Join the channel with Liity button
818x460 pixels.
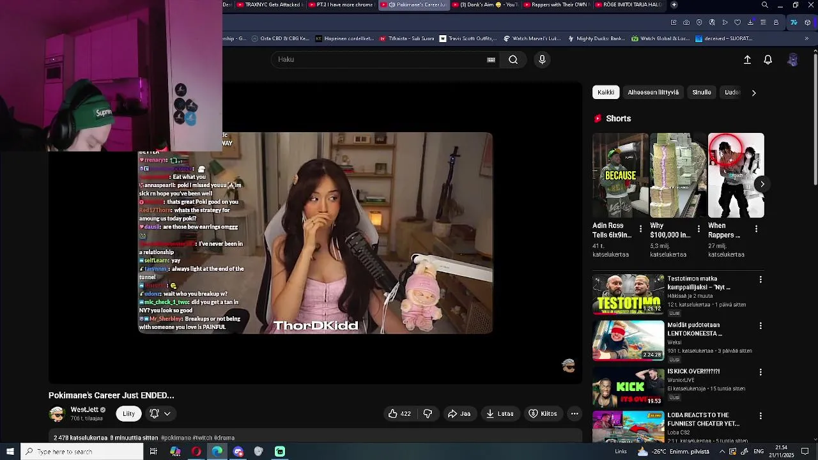click(128, 413)
